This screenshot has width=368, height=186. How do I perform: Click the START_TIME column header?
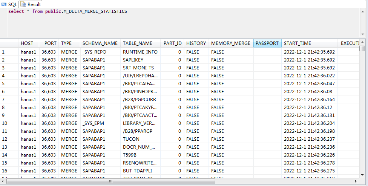click(310, 43)
